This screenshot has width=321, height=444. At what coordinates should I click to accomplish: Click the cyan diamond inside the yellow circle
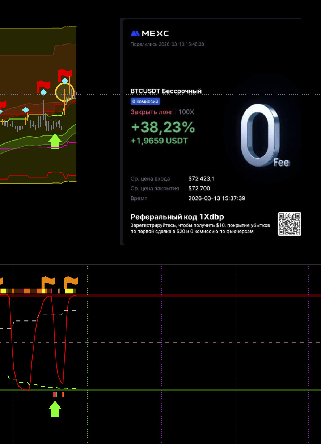pyautogui.click(x=64, y=81)
